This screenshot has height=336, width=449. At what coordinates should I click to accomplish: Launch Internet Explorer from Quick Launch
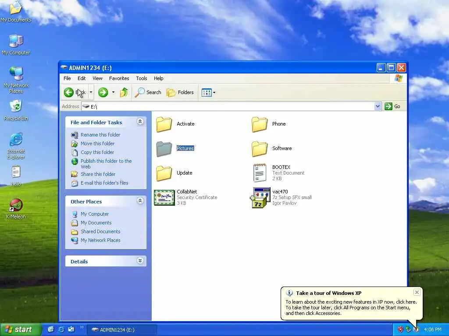[61, 329]
